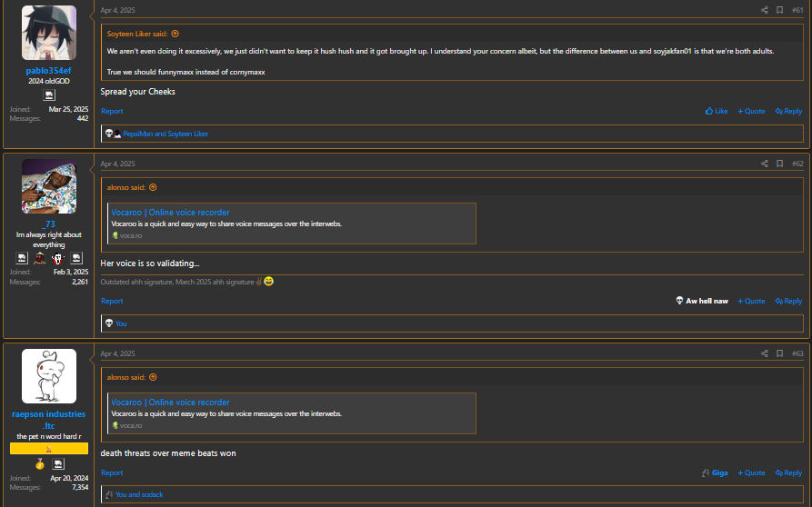Toggle Giga reaction on raepson's post
812x507 pixels.
click(715, 472)
